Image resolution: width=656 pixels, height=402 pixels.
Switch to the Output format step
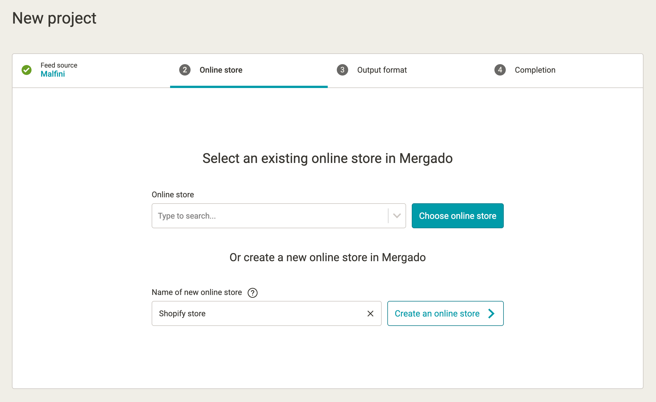point(406,70)
